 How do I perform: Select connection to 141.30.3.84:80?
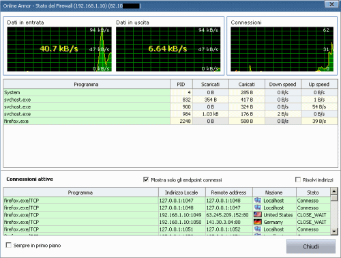pyautogui.click(x=167, y=222)
